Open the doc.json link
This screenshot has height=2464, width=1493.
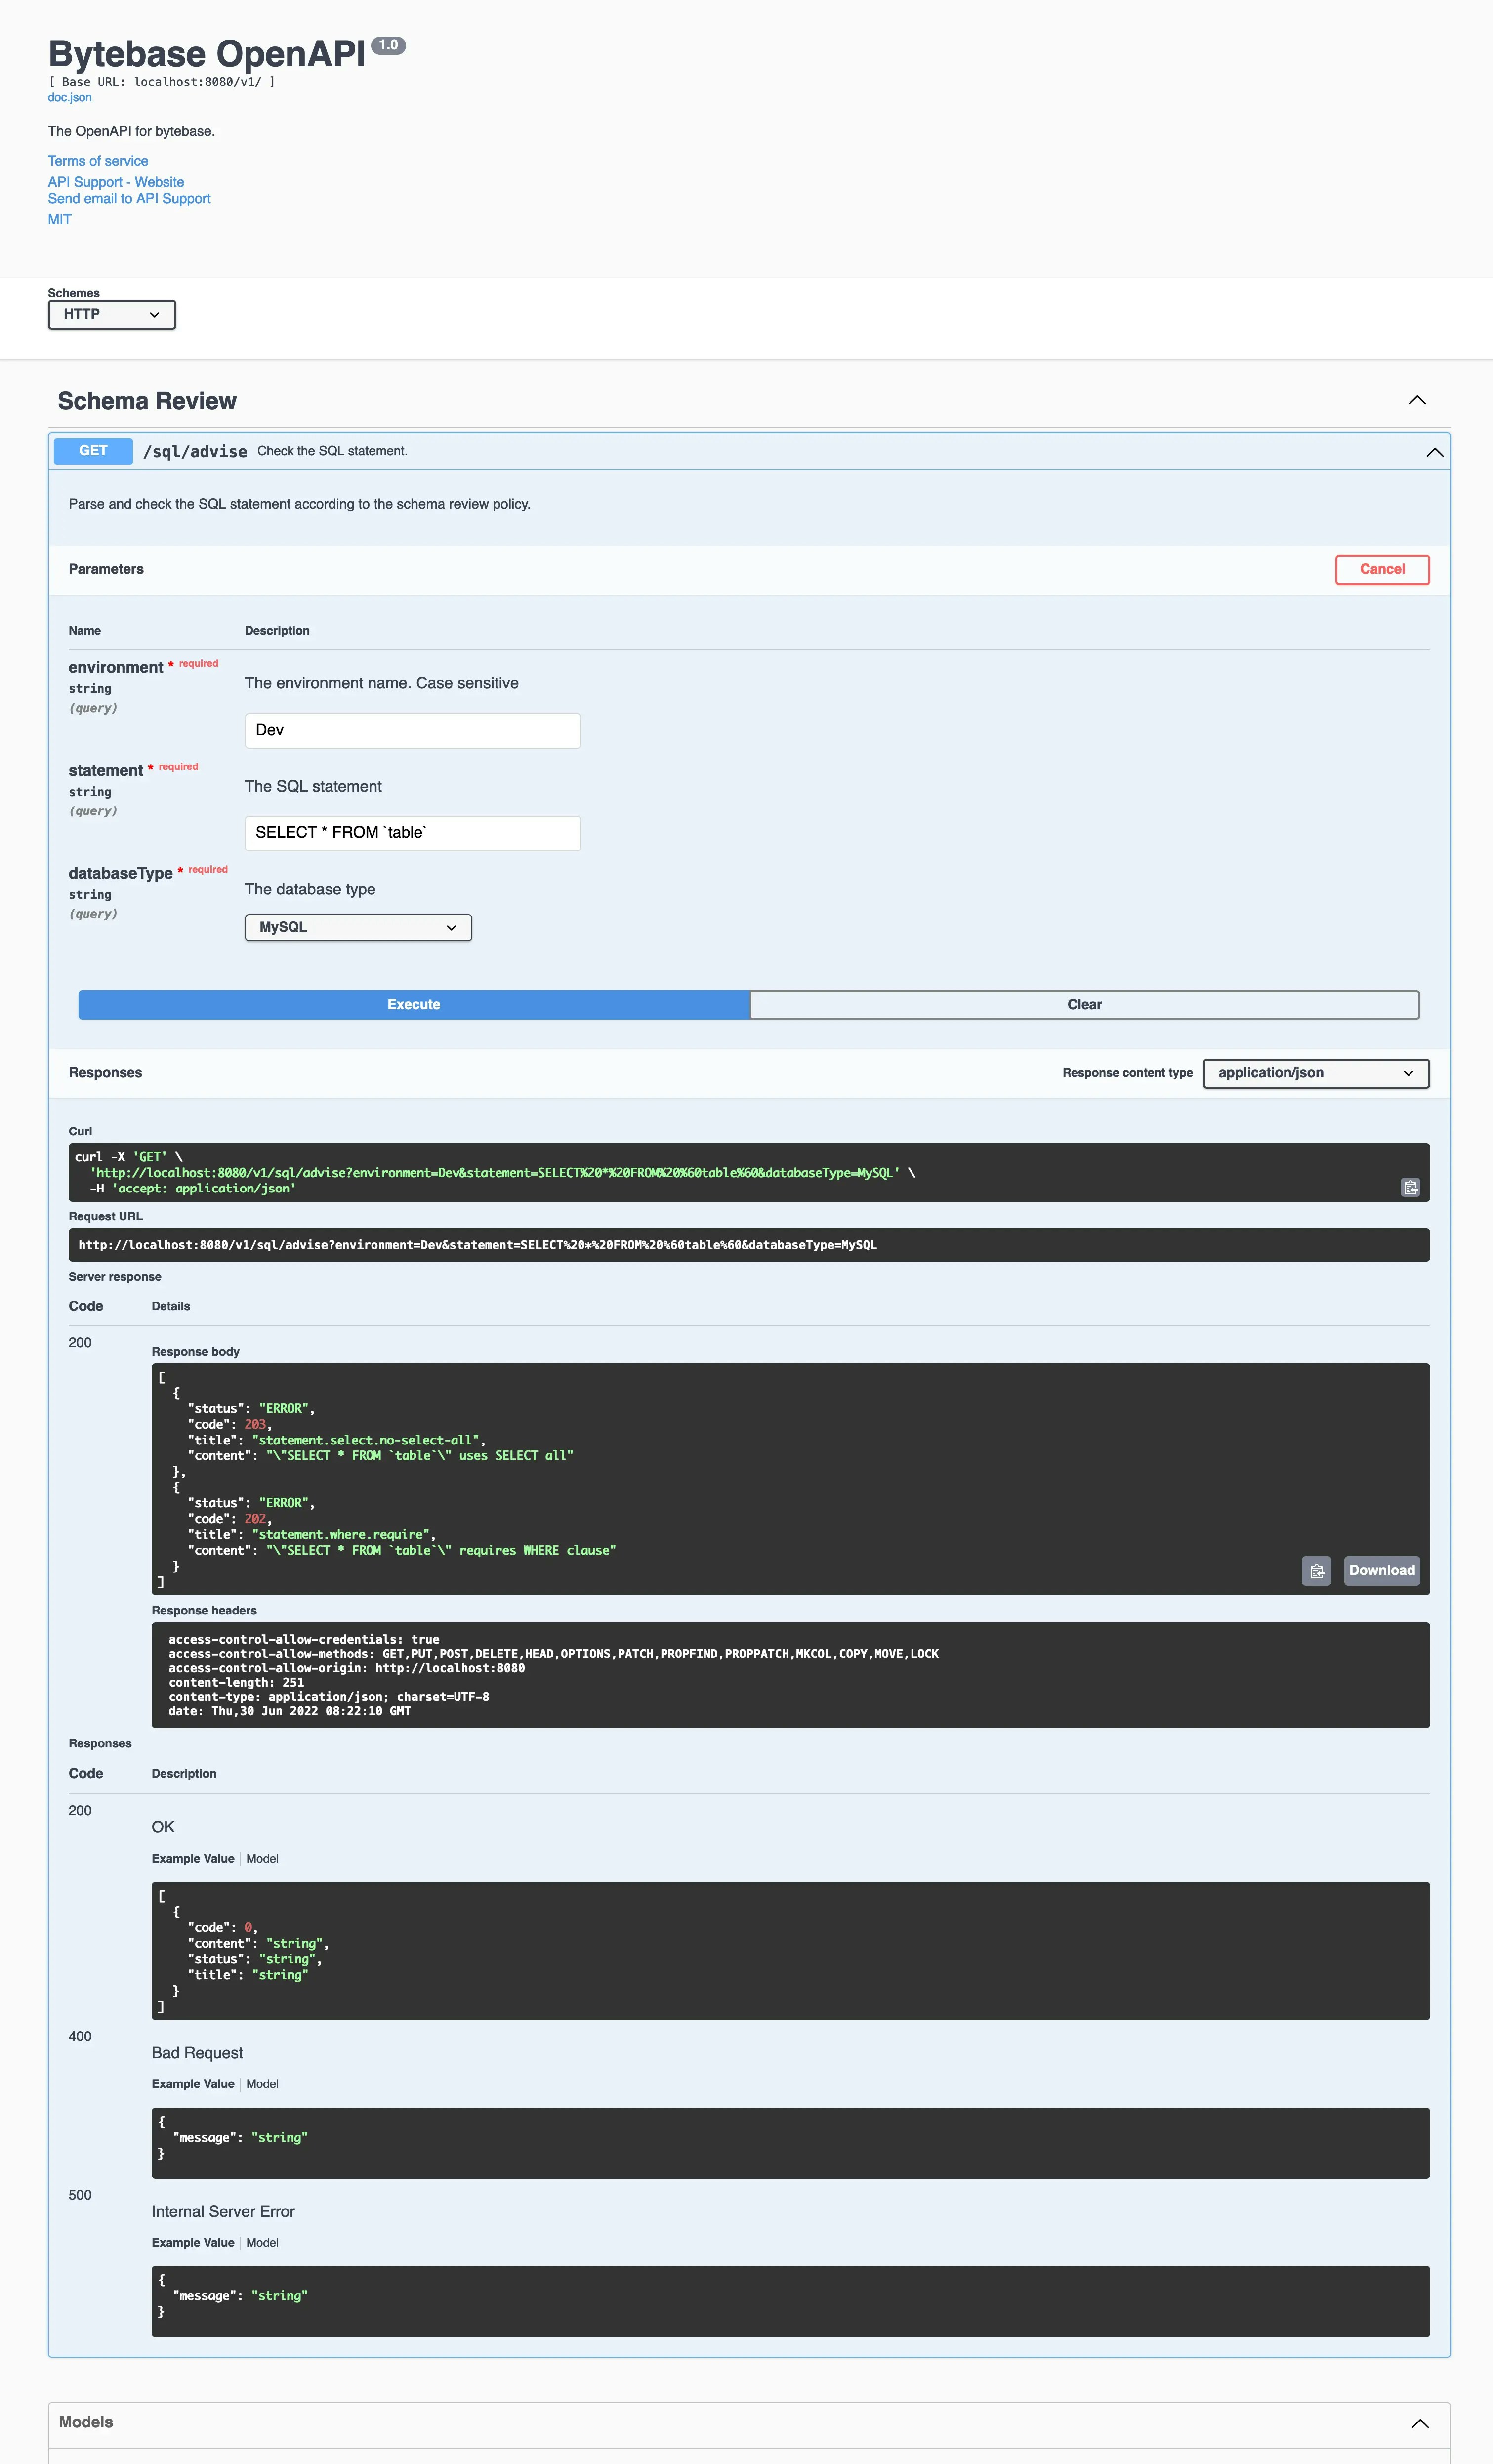click(x=69, y=97)
